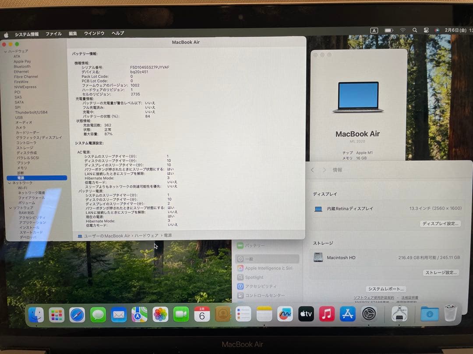The height and width of the screenshot is (354, 473).
Task: Open Apple TV app in Dock
Action: (306, 314)
